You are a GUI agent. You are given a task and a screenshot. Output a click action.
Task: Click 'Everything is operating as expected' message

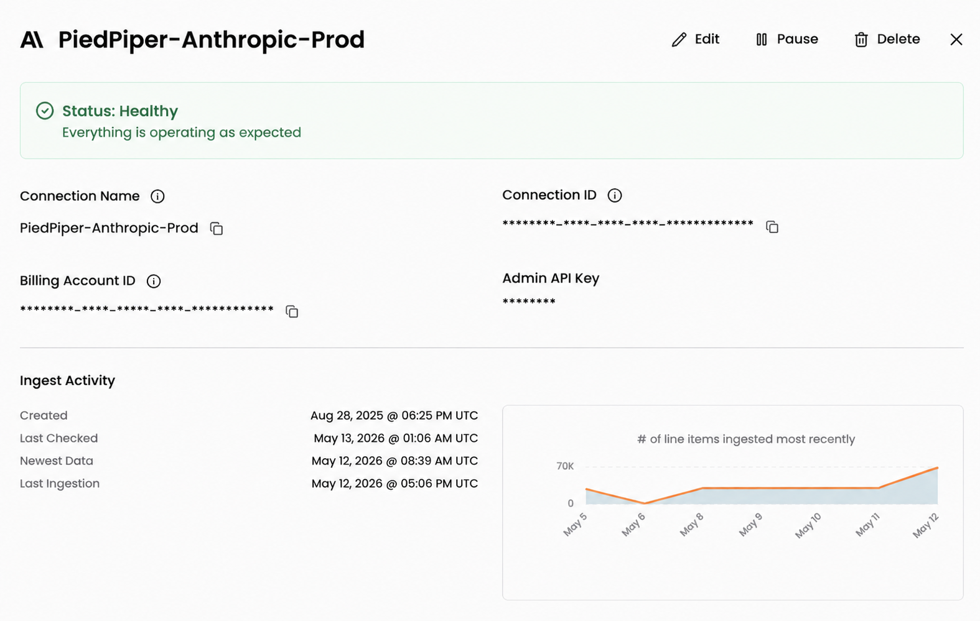(x=182, y=132)
